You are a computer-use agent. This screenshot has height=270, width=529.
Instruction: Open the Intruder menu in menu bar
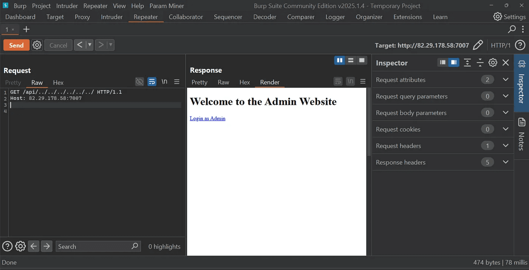pyautogui.click(x=67, y=6)
